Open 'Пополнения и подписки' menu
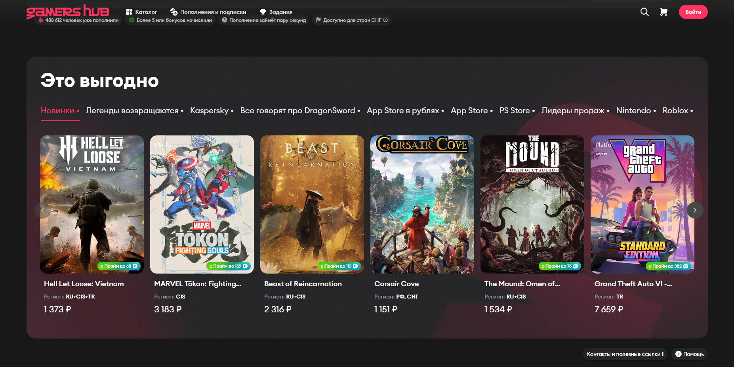This screenshot has height=367, width=734. (208, 12)
